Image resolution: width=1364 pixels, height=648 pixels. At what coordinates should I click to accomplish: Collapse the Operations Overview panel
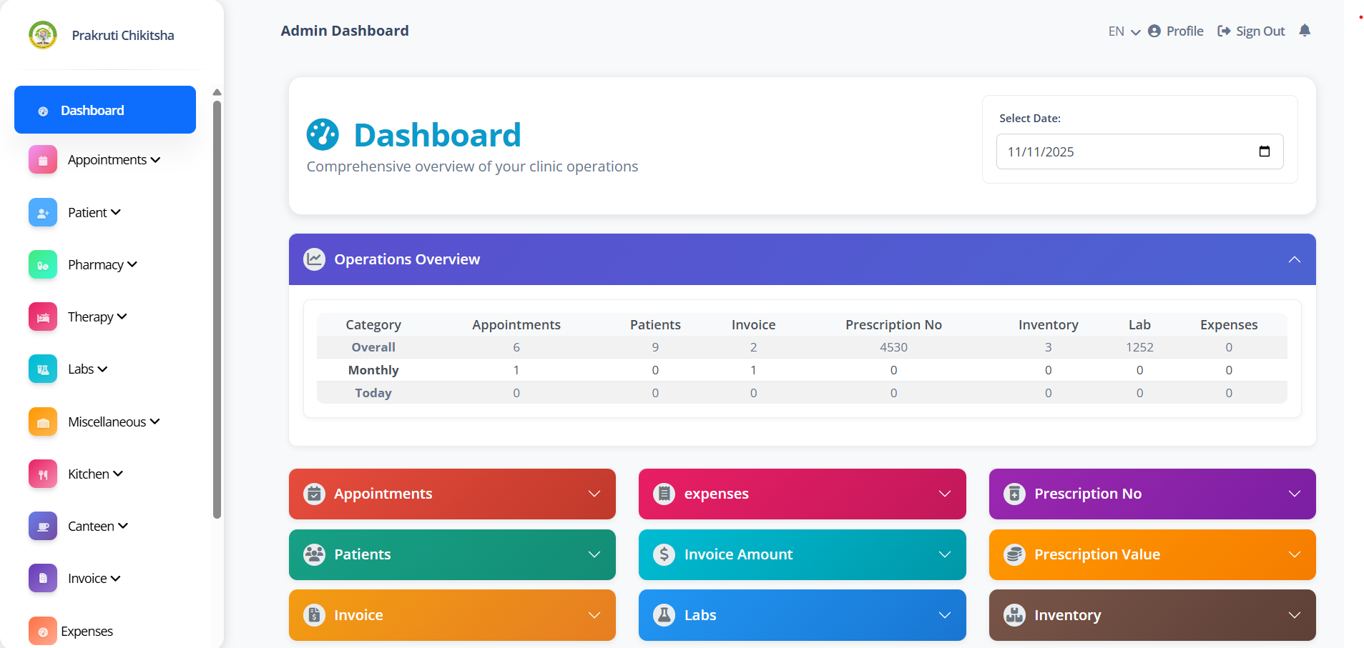click(x=1294, y=259)
